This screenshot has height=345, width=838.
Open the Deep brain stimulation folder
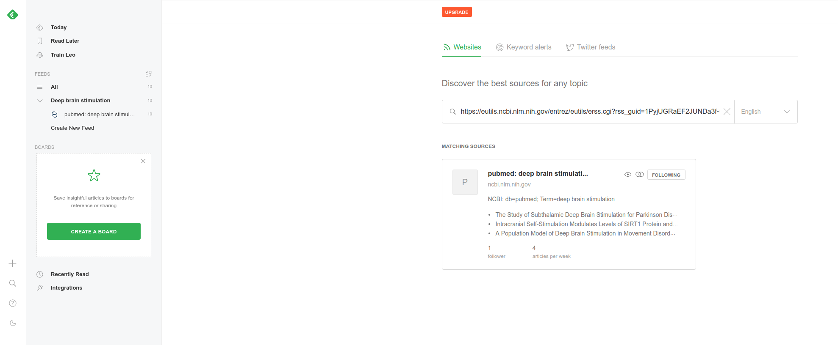click(80, 101)
